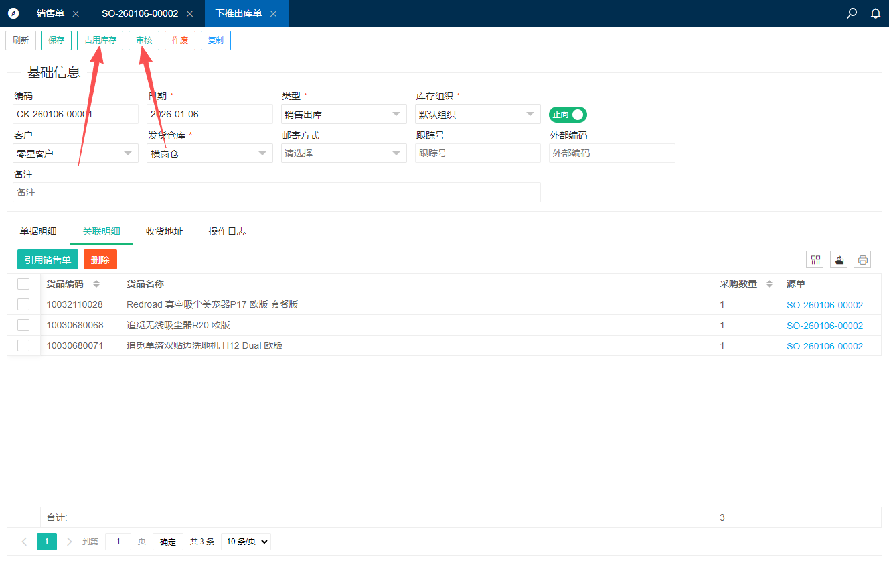Check the row for item 10030680068

[x=23, y=325]
